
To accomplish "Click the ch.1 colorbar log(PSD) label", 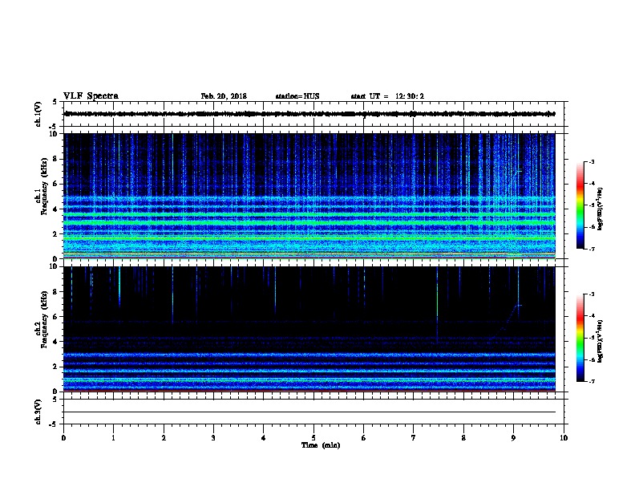I will coord(601,209).
